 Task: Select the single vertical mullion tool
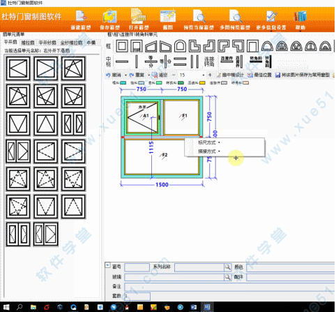137,61
